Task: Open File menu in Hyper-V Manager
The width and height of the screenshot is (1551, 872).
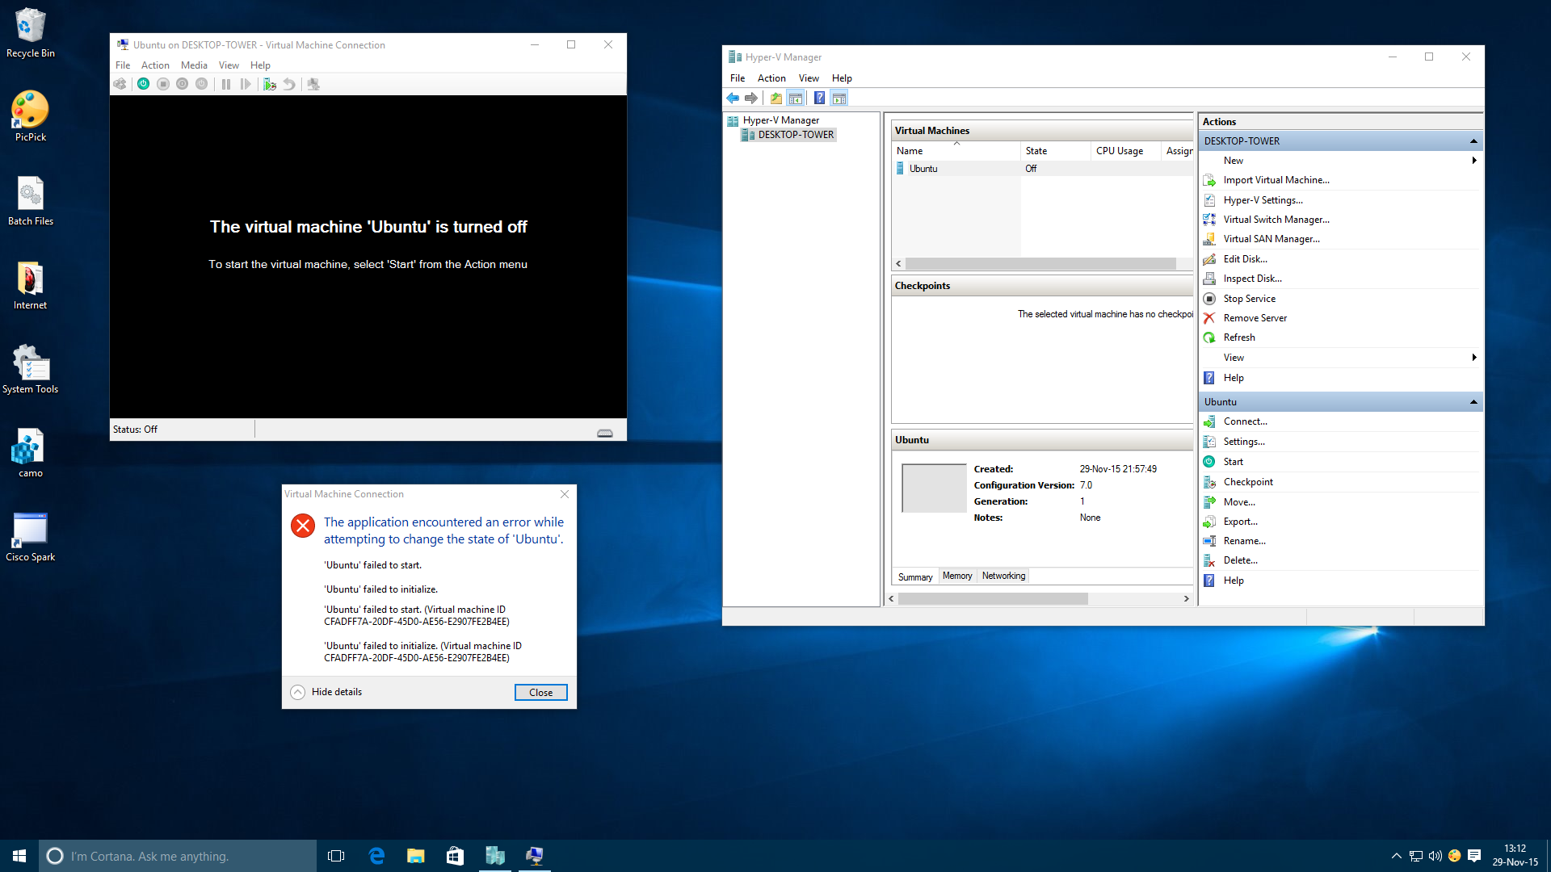Action: tap(738, 78)
